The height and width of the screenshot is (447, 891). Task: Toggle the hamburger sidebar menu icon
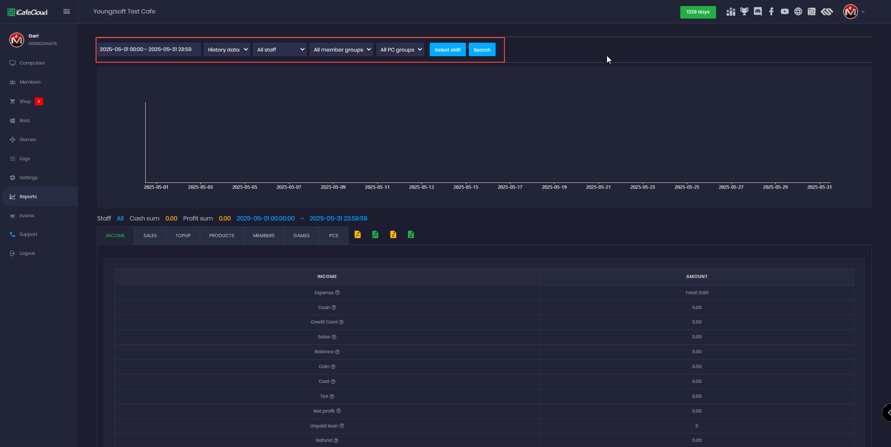[67, 12]
